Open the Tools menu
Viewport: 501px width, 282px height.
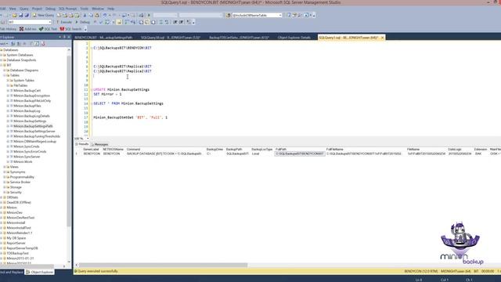(84, 9)
